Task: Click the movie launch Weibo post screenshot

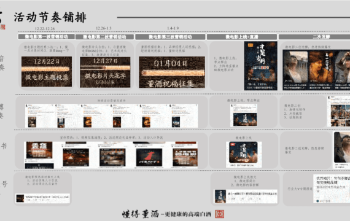Action: tap(244, 115)
